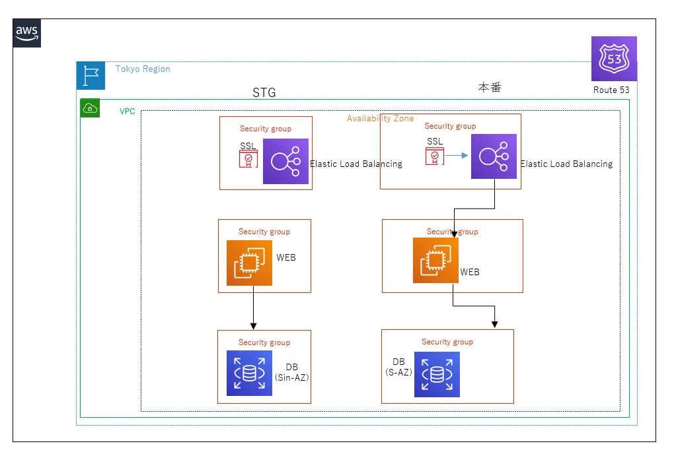Screen dimensions: 676x456
Task: Click the Tokyo Region flag icon
Action: click(x=91, y=75)
